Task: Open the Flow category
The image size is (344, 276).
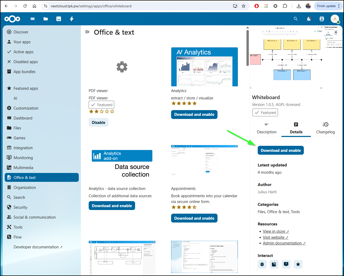Action: [x=42, y=237]
